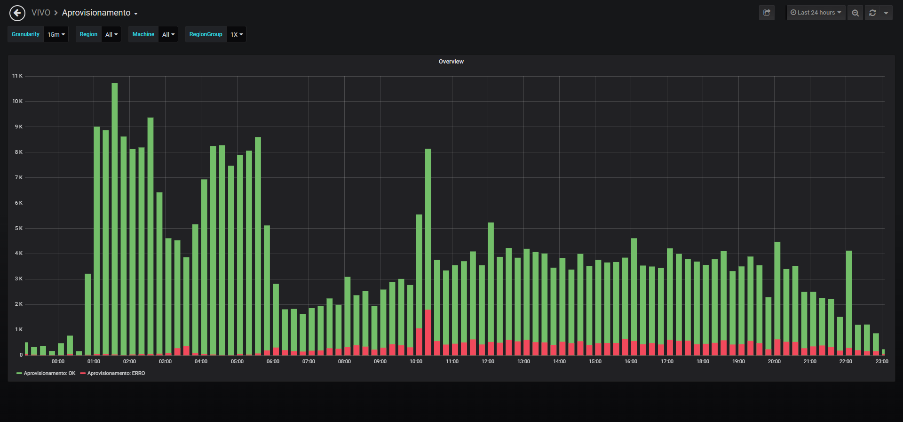This screenshot has height=422, width=903.
Task: Click the tallest green bar near 01:30
Action: (x=115, y=219)
